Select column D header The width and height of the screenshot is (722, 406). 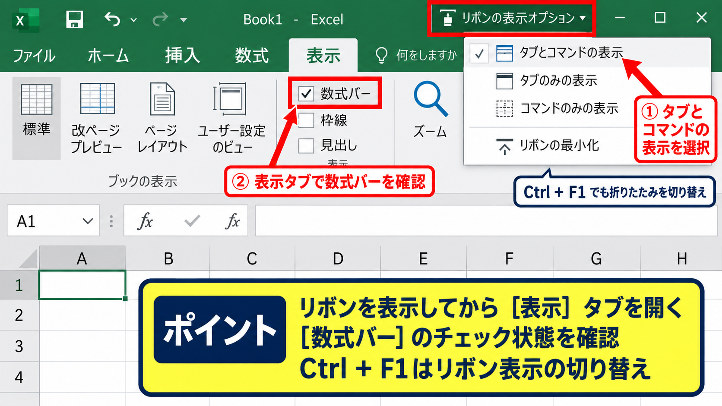click(338, 259)
